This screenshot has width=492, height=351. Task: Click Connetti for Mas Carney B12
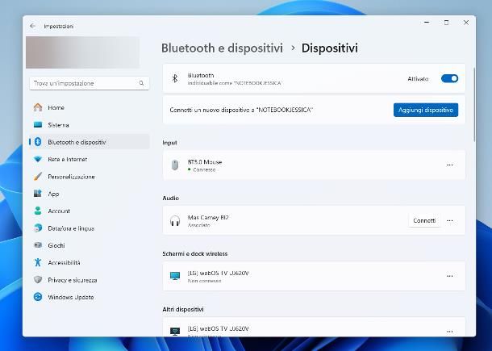tap(424, 221)
